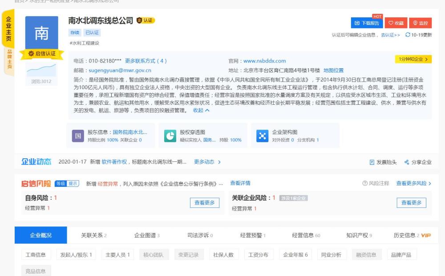The width and height of the screenshot is (445, 276).
Task: Select the 企业主页 side tab
Action: (x=8, y=29)
